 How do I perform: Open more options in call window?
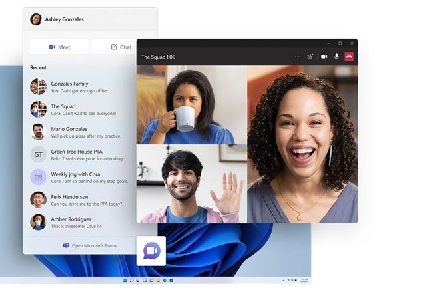tap(298, 57)
